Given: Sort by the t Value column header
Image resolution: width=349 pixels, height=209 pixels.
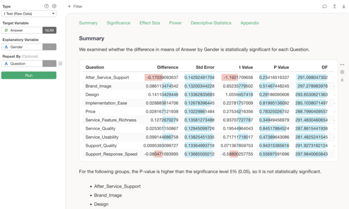Looking at the screenshot, I should 246,67.
